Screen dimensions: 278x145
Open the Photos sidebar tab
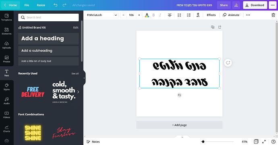[6, 59]
